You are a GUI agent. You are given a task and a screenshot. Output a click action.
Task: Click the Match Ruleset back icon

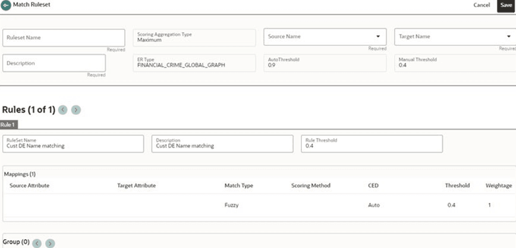tap(5, 5)
